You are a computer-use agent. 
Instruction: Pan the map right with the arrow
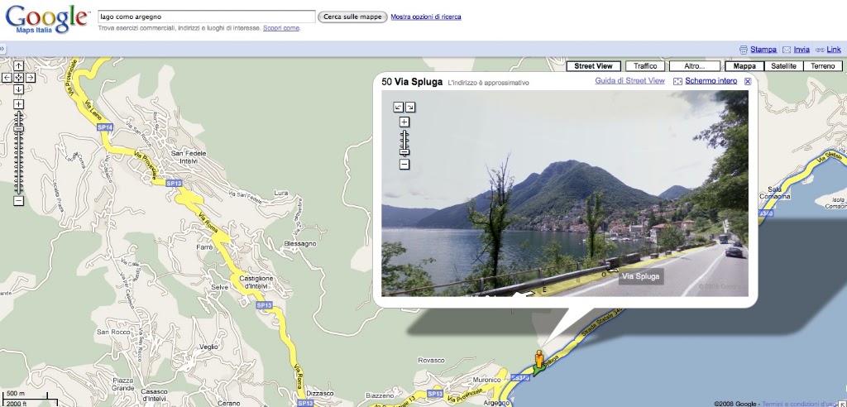(31, 77)
